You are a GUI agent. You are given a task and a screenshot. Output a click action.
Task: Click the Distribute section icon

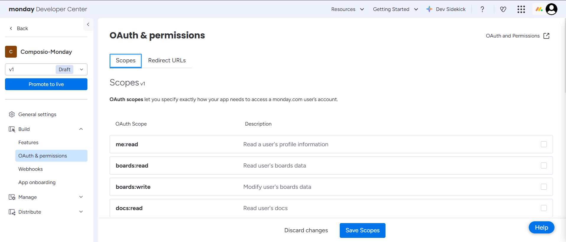[12, 212]
